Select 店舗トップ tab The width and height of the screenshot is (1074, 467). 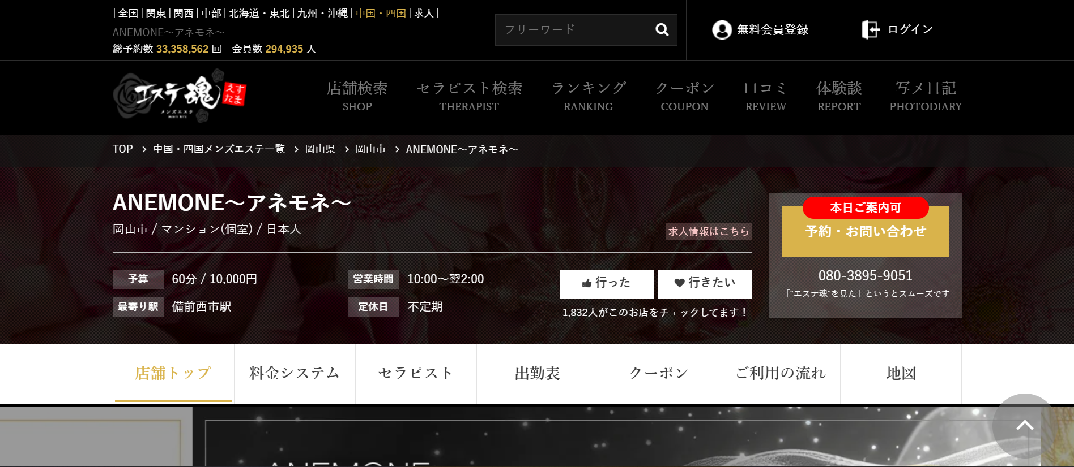(173, 373)
